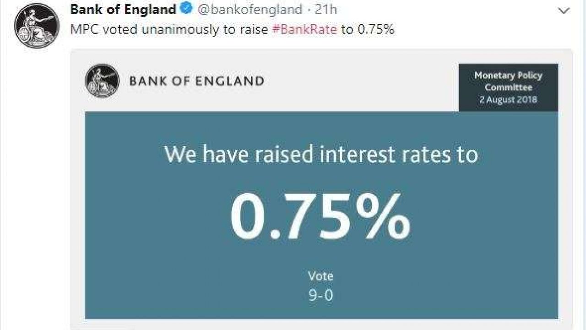Select the Monetary Policy Committee label
Viewport: 586px width, 330px height.
pyautogui.click(x=508, y=81)
